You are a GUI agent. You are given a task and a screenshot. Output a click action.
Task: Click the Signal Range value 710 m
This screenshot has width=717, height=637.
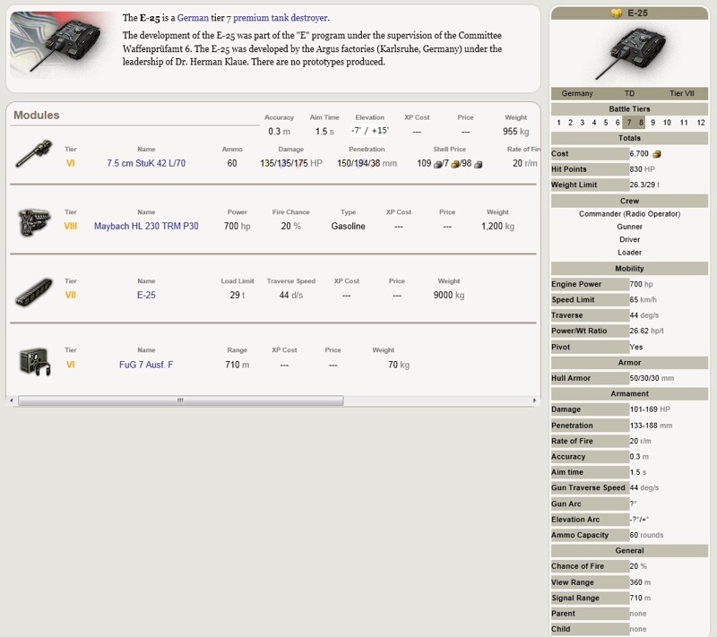640,598
